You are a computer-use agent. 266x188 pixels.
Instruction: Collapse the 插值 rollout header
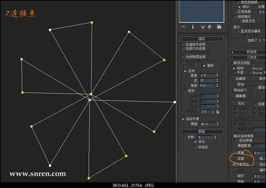tap(202, 131)
